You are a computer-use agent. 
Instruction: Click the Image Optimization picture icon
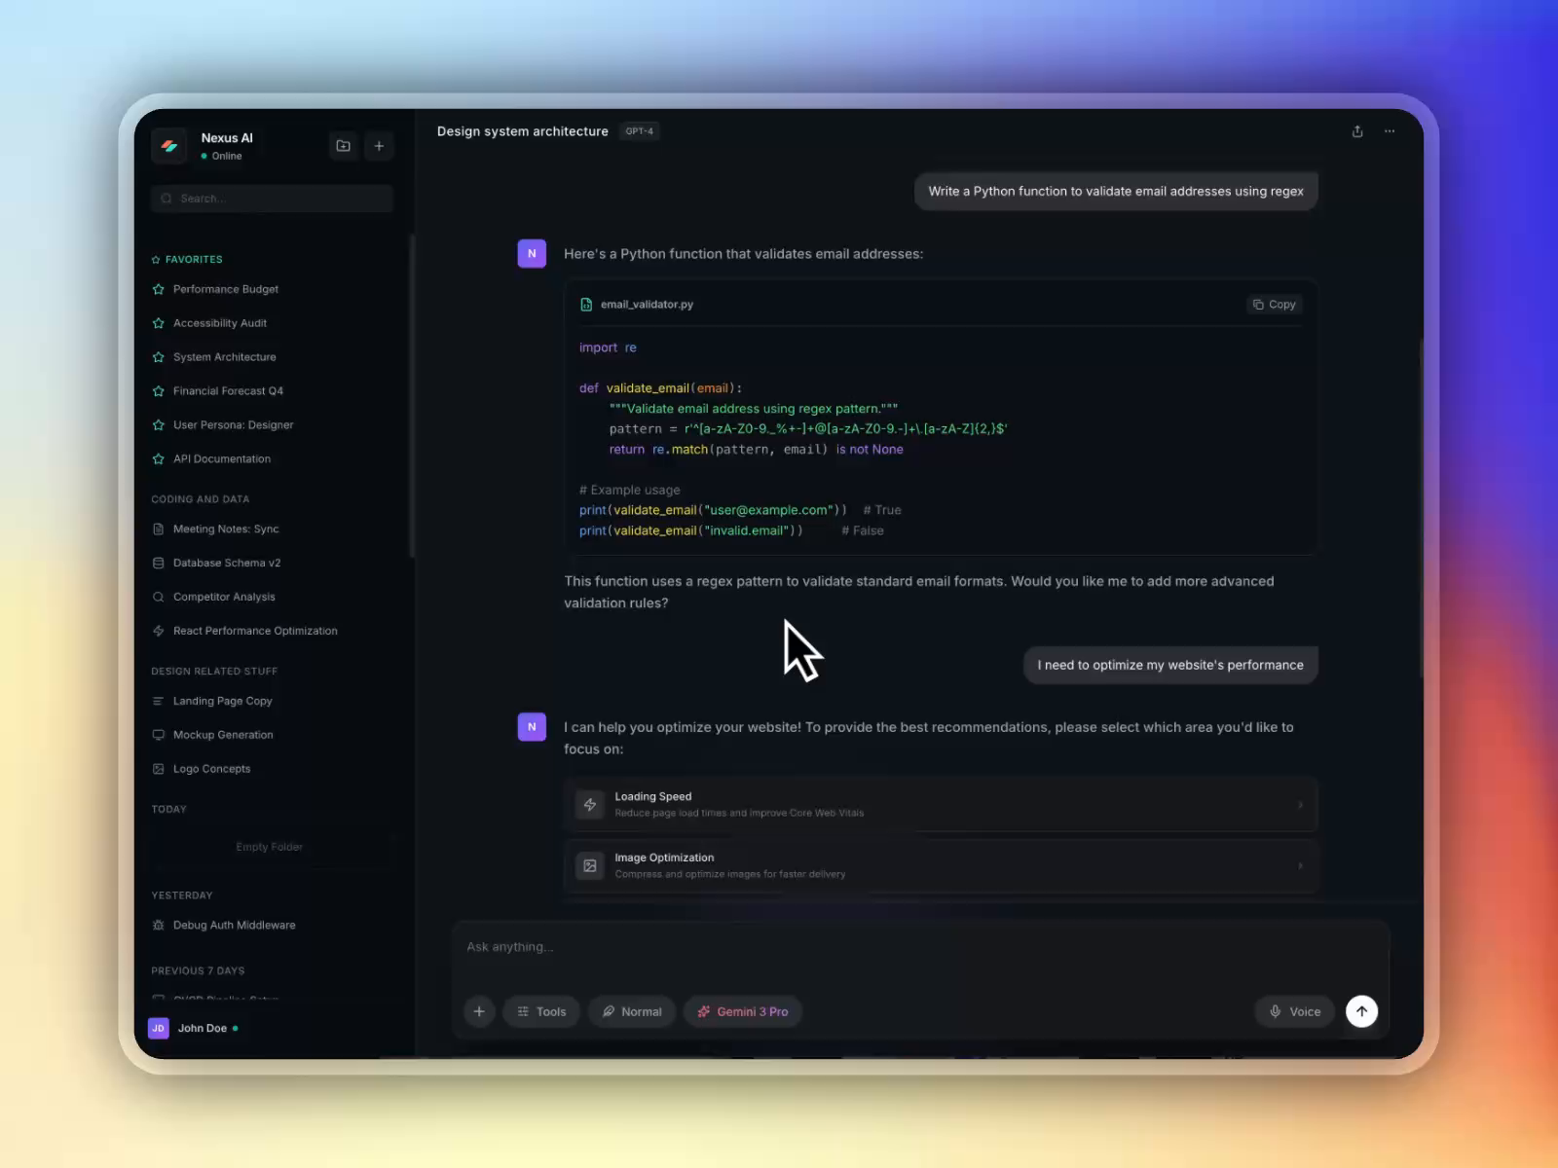coord(589,866)
